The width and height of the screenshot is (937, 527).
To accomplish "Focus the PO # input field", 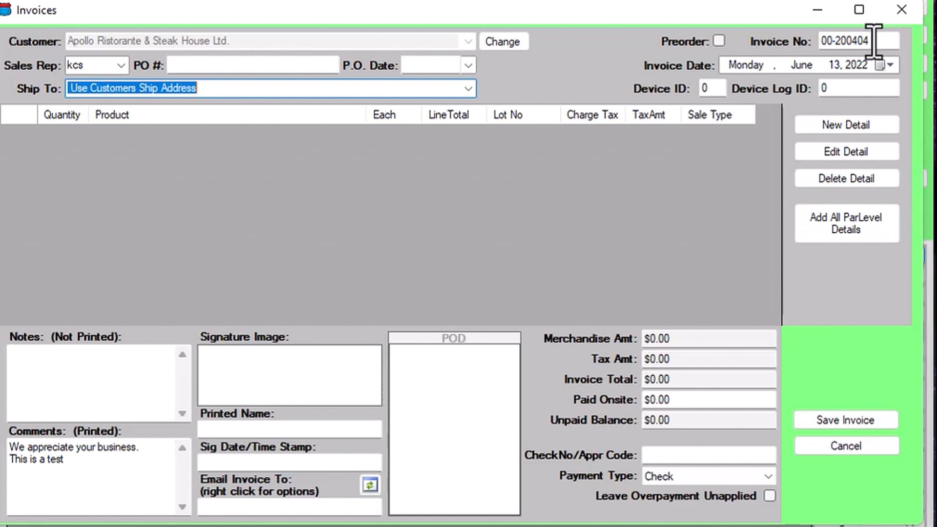I will pos(253,65).
